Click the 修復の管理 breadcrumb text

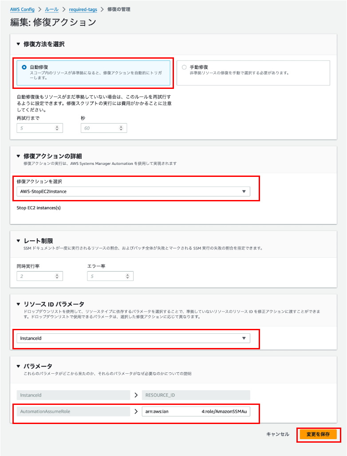click(119, 9)
